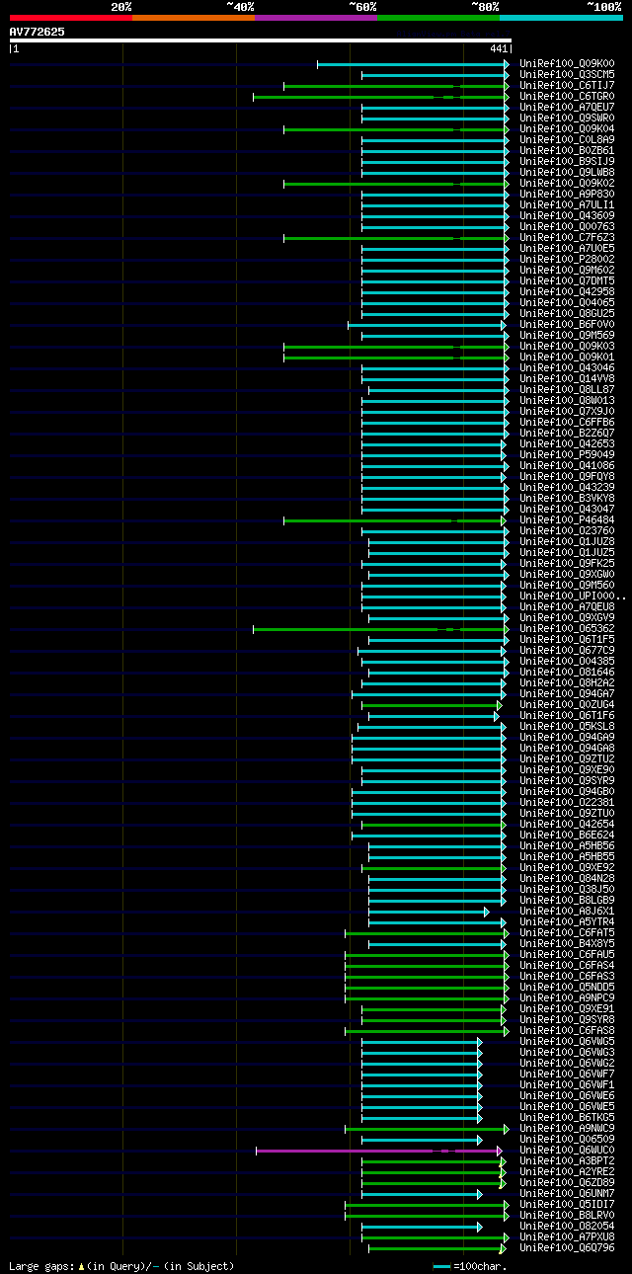This screenshot has width=632, height=1274.
Task: Select the UniRef100_Q677C9 label
Action: coord(567,650)
